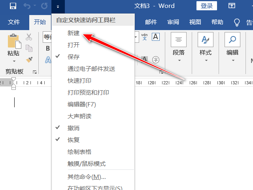Click the Save icon in the title bar

pos(13,6)
